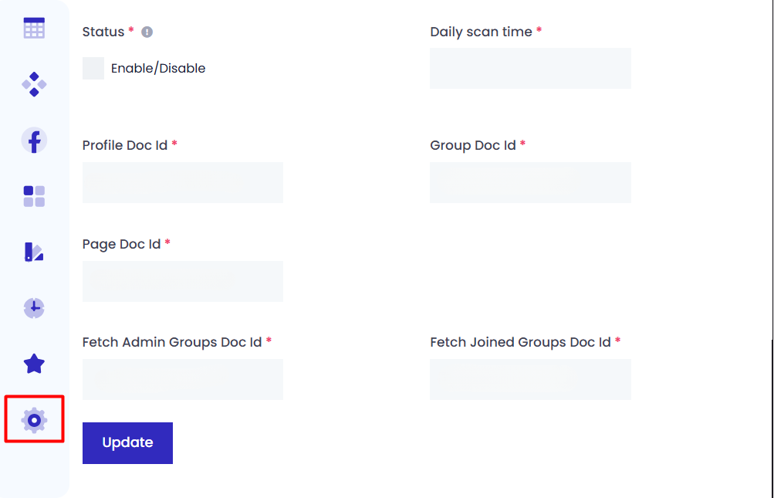The image size is (774, 498).
Task: Open the paint design sidebar icon
Action: coord(34,252)
